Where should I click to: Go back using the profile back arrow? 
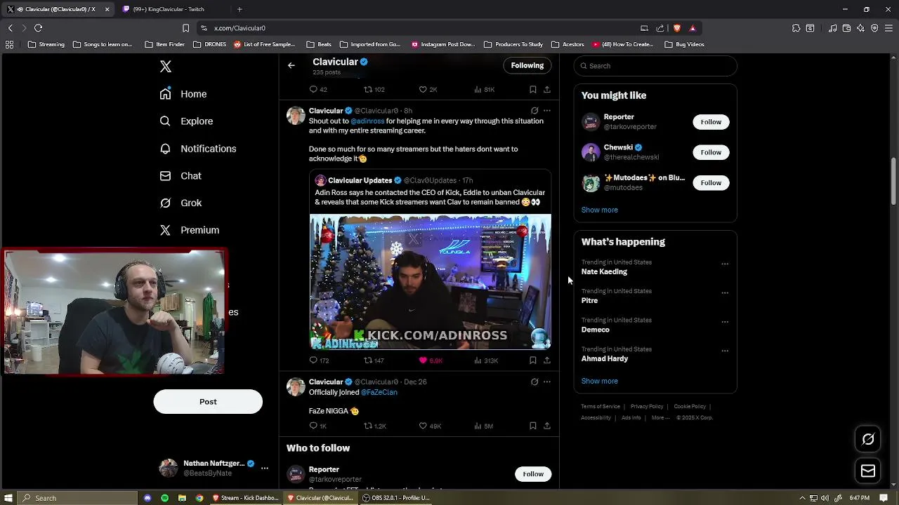pos(291,65)
